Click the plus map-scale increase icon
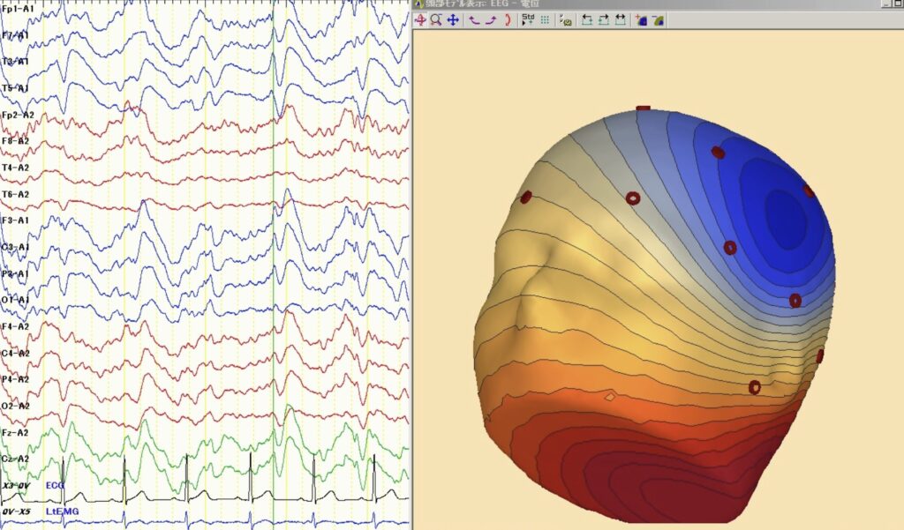The width and height of the screenshot is (904, 530). [x=641, y=20]
